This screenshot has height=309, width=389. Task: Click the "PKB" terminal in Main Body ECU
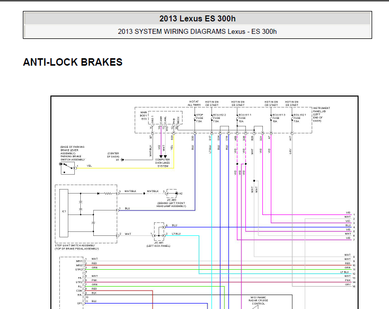(174, 120)
